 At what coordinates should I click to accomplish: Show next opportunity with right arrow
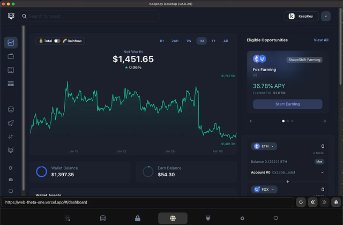[x=324, y=121]
